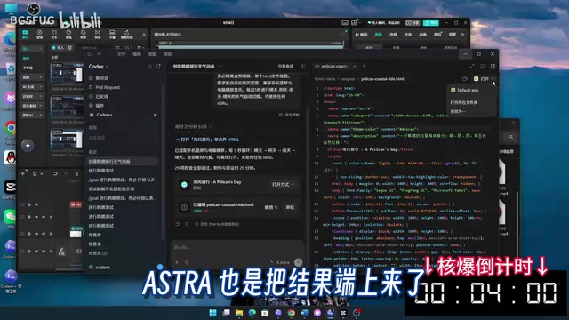Switch to 动画 tab in CapCut
Screen dimensions: 569x320
tap(423, 35)
